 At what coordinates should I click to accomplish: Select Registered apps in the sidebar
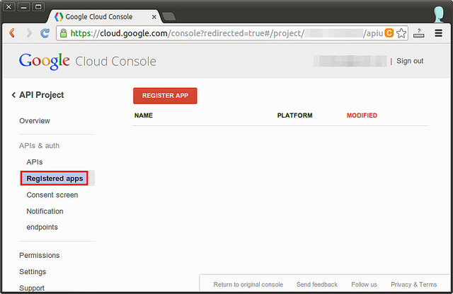pyautogui.click(x=55, y=179)
